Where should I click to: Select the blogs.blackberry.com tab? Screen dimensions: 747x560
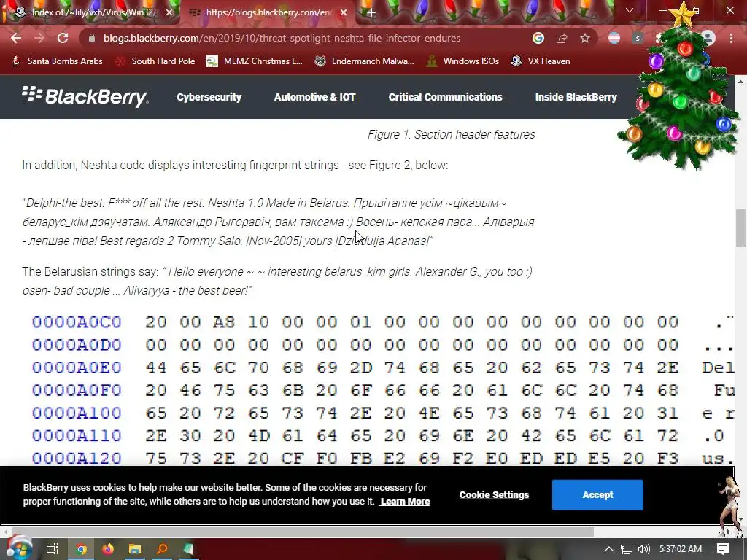(x=267, y=12)
